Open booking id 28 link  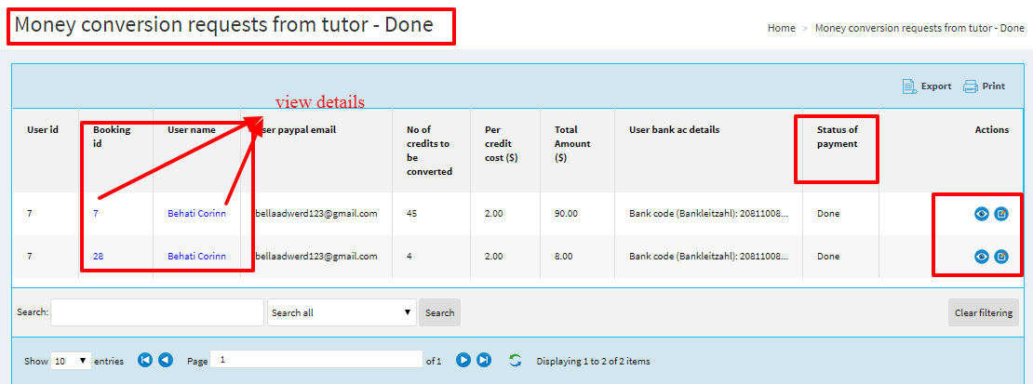[x=99, y=257]
